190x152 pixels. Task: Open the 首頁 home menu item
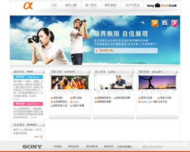pyautogui.click(x=54, y=6)
